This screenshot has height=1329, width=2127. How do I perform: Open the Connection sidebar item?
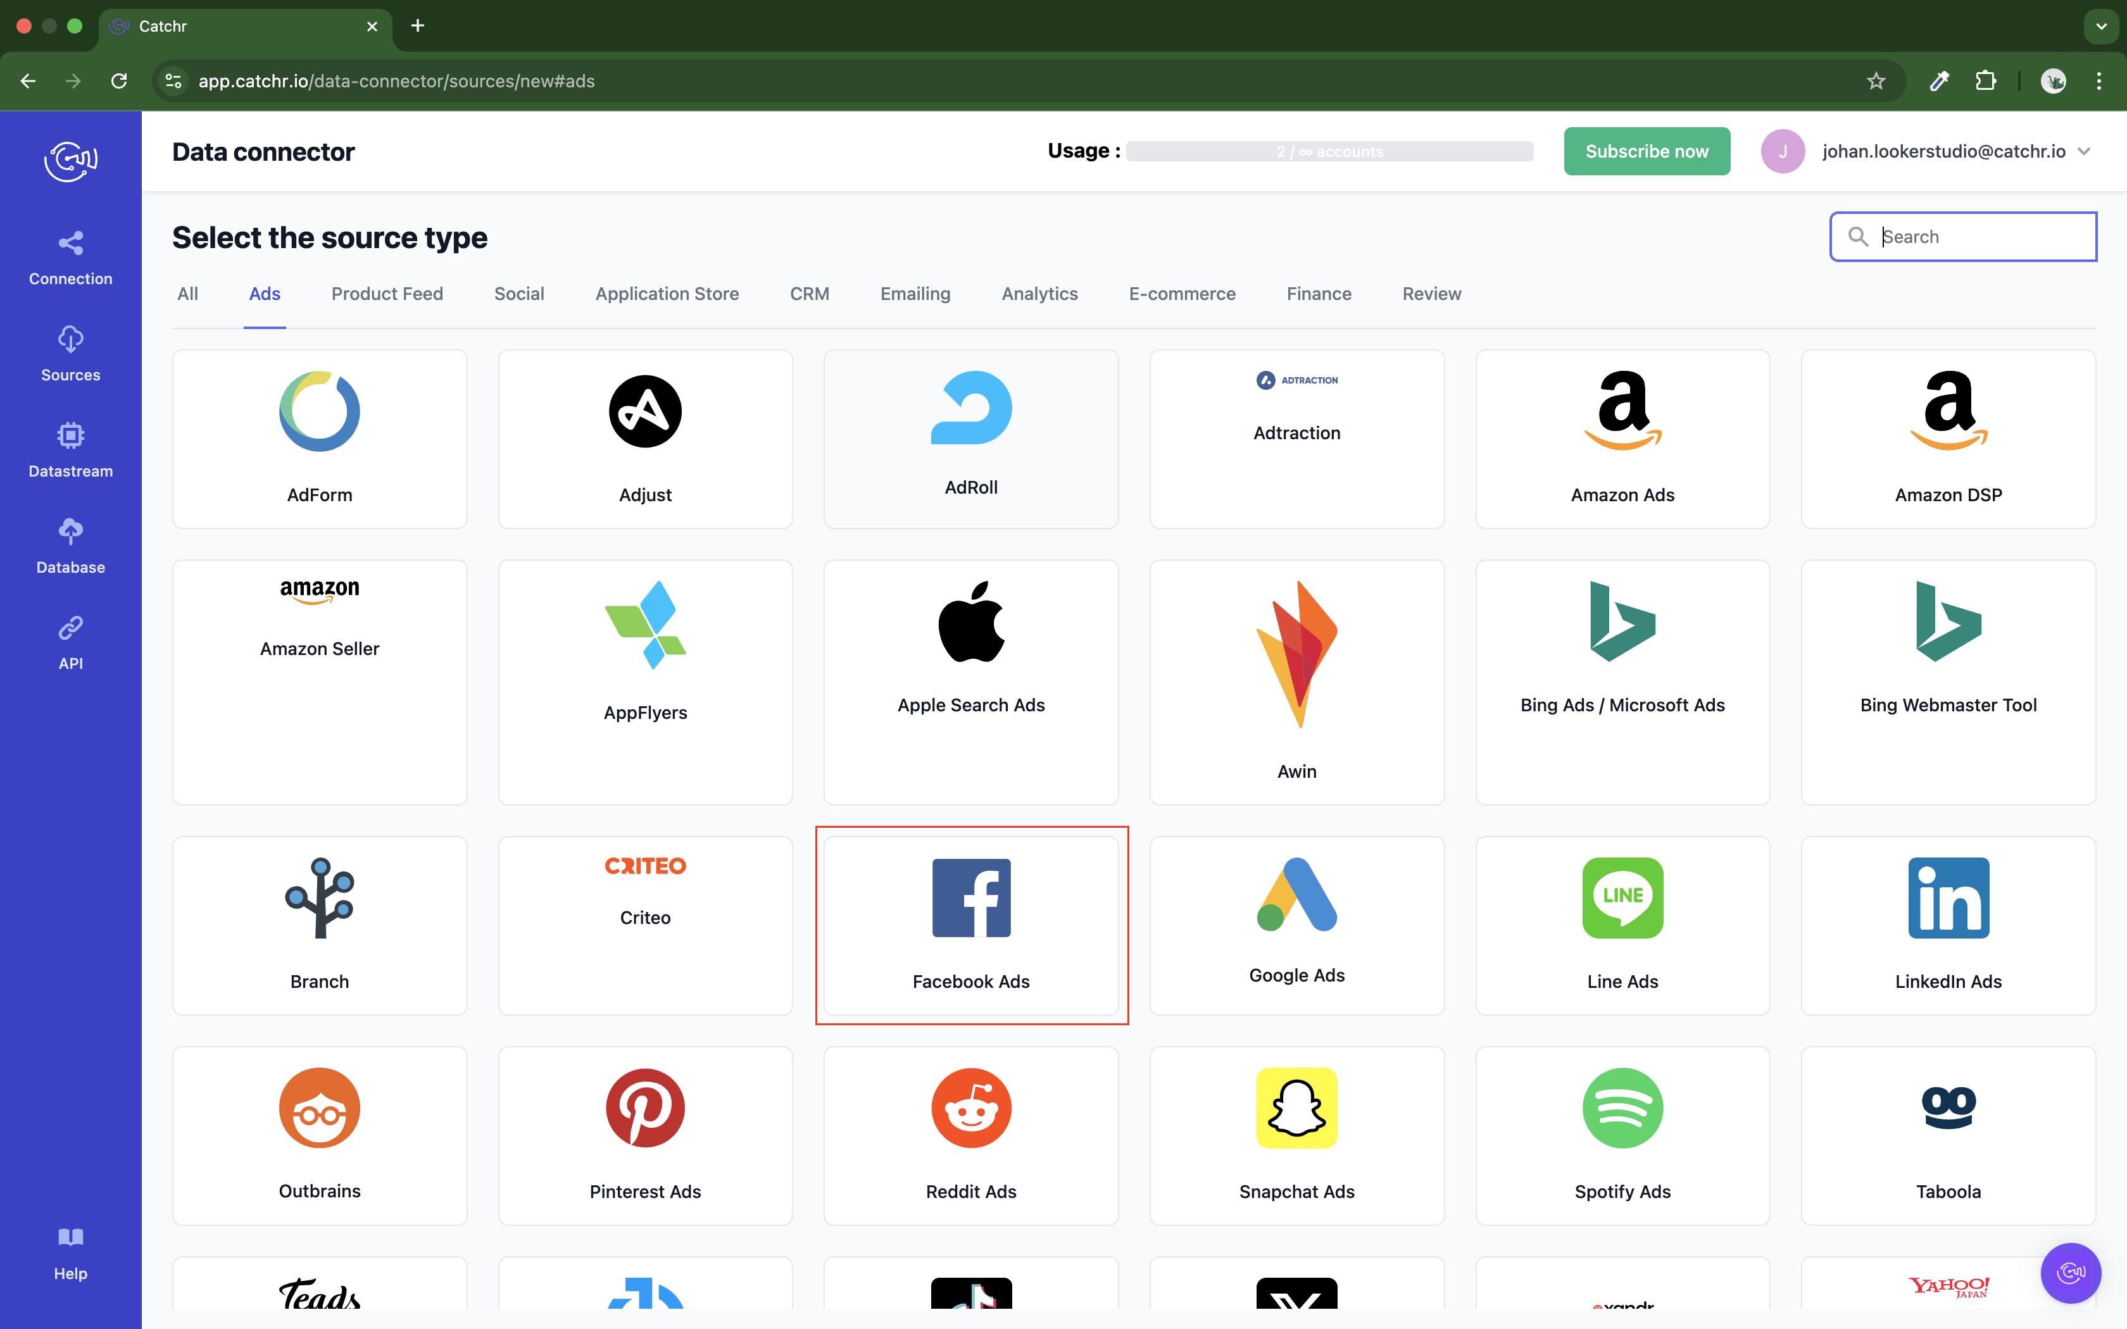(70, 258)
